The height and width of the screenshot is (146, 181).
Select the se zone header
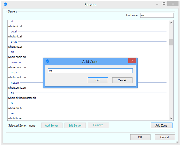pos(12,113)
